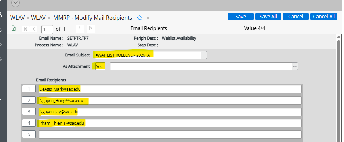This screenshot has width=344, height=142.
Task: Click the Value 4/4 indicator
Action: coord(255,28)
